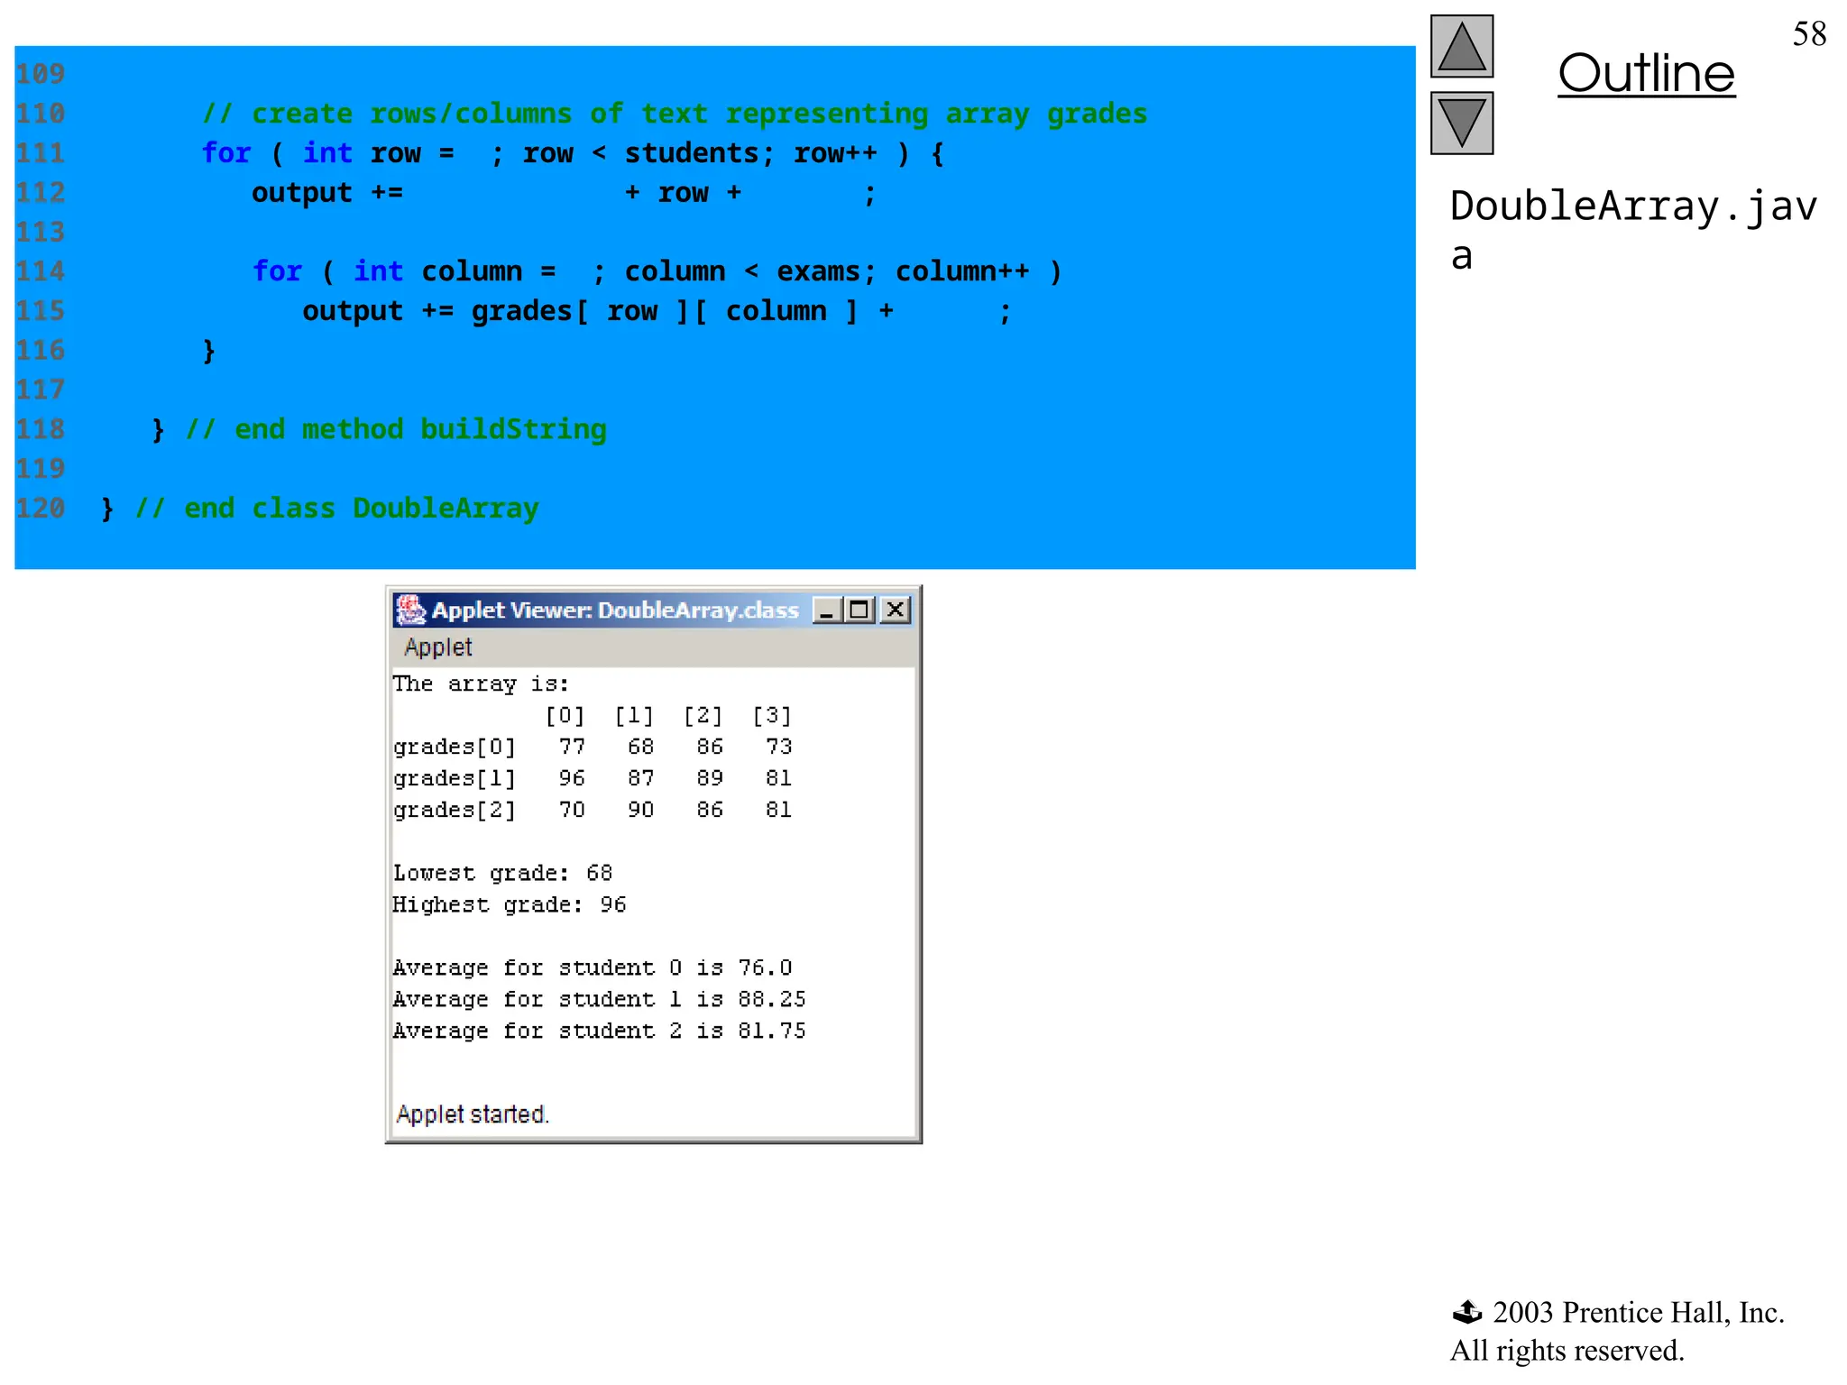This screenshot has height=1385, width=1847.
Task: Click the [2] column header
Action: point(703,716)
